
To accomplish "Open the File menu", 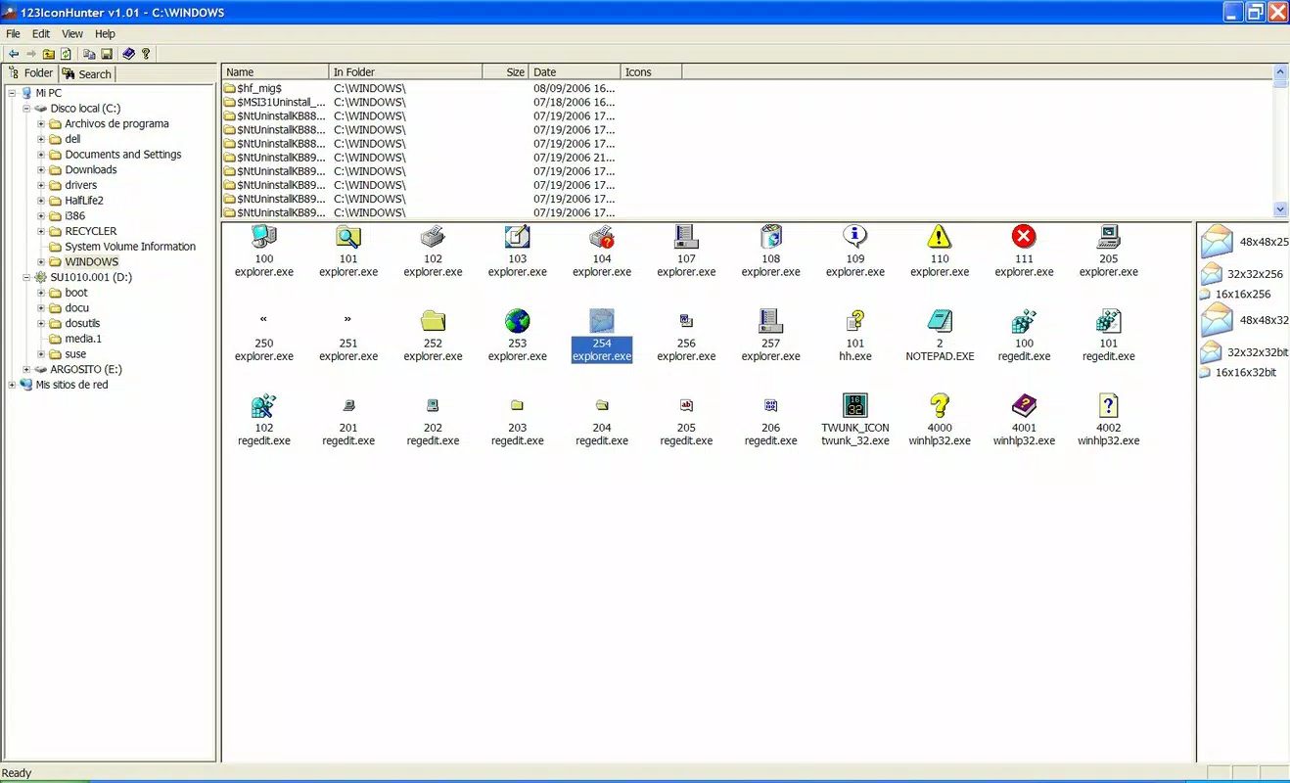I will 13,33.
